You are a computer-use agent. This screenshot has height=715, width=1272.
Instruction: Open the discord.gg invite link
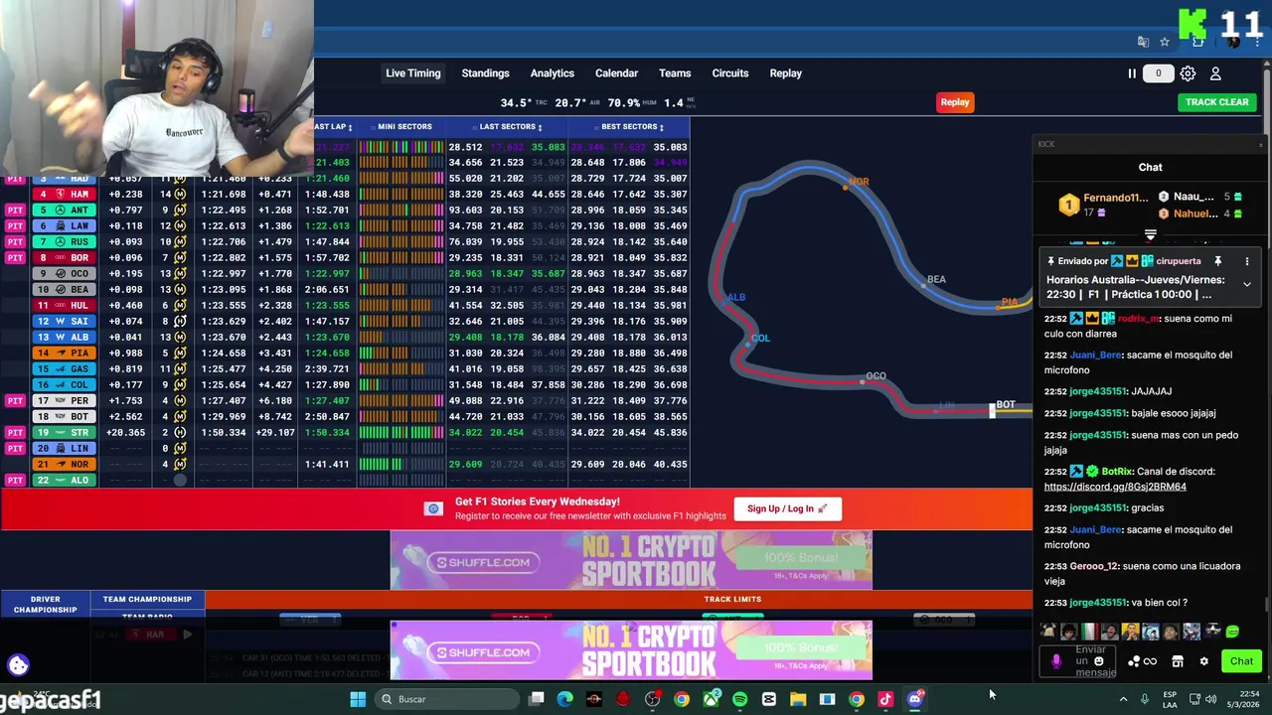(x=1115, y=487)
